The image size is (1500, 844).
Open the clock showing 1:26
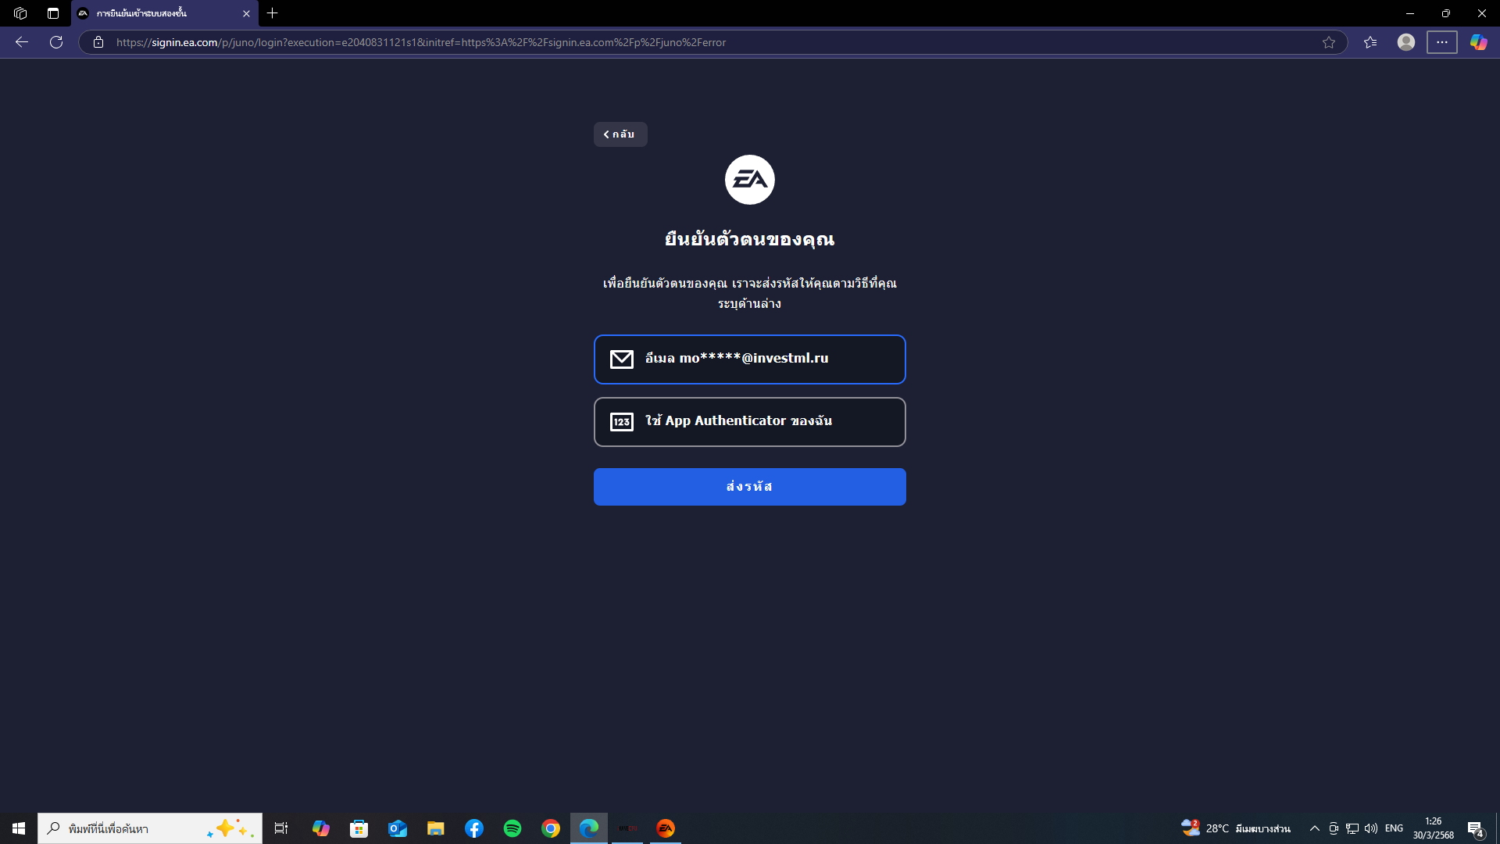pyautogui.click(x=1434, y=828)
